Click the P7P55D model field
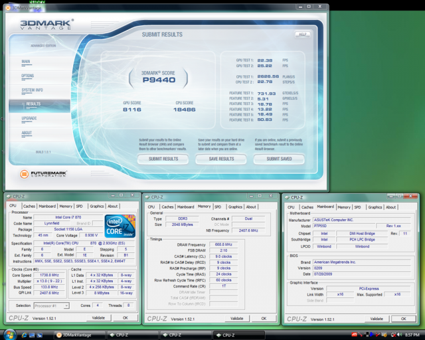Screen dimensions: 425x340 pos(344,226)
